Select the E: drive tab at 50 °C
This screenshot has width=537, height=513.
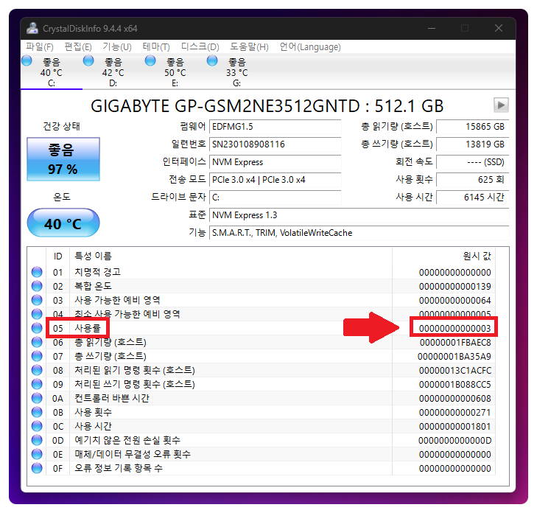click(x=175, y=72)
